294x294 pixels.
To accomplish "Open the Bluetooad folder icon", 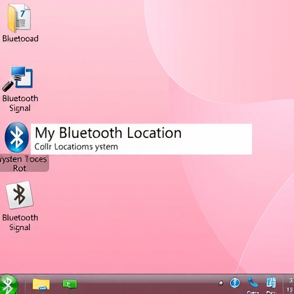I will click(x=19, y=18).
